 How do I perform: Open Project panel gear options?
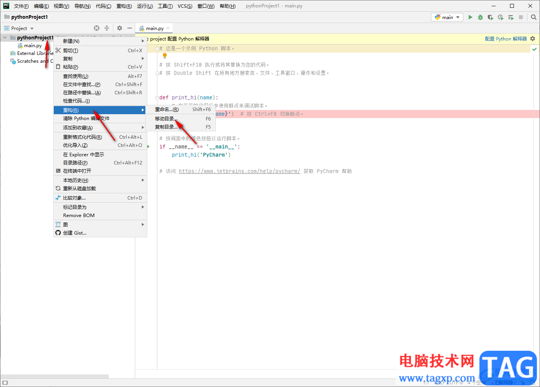pyautogui.click(x=120, y=28)
